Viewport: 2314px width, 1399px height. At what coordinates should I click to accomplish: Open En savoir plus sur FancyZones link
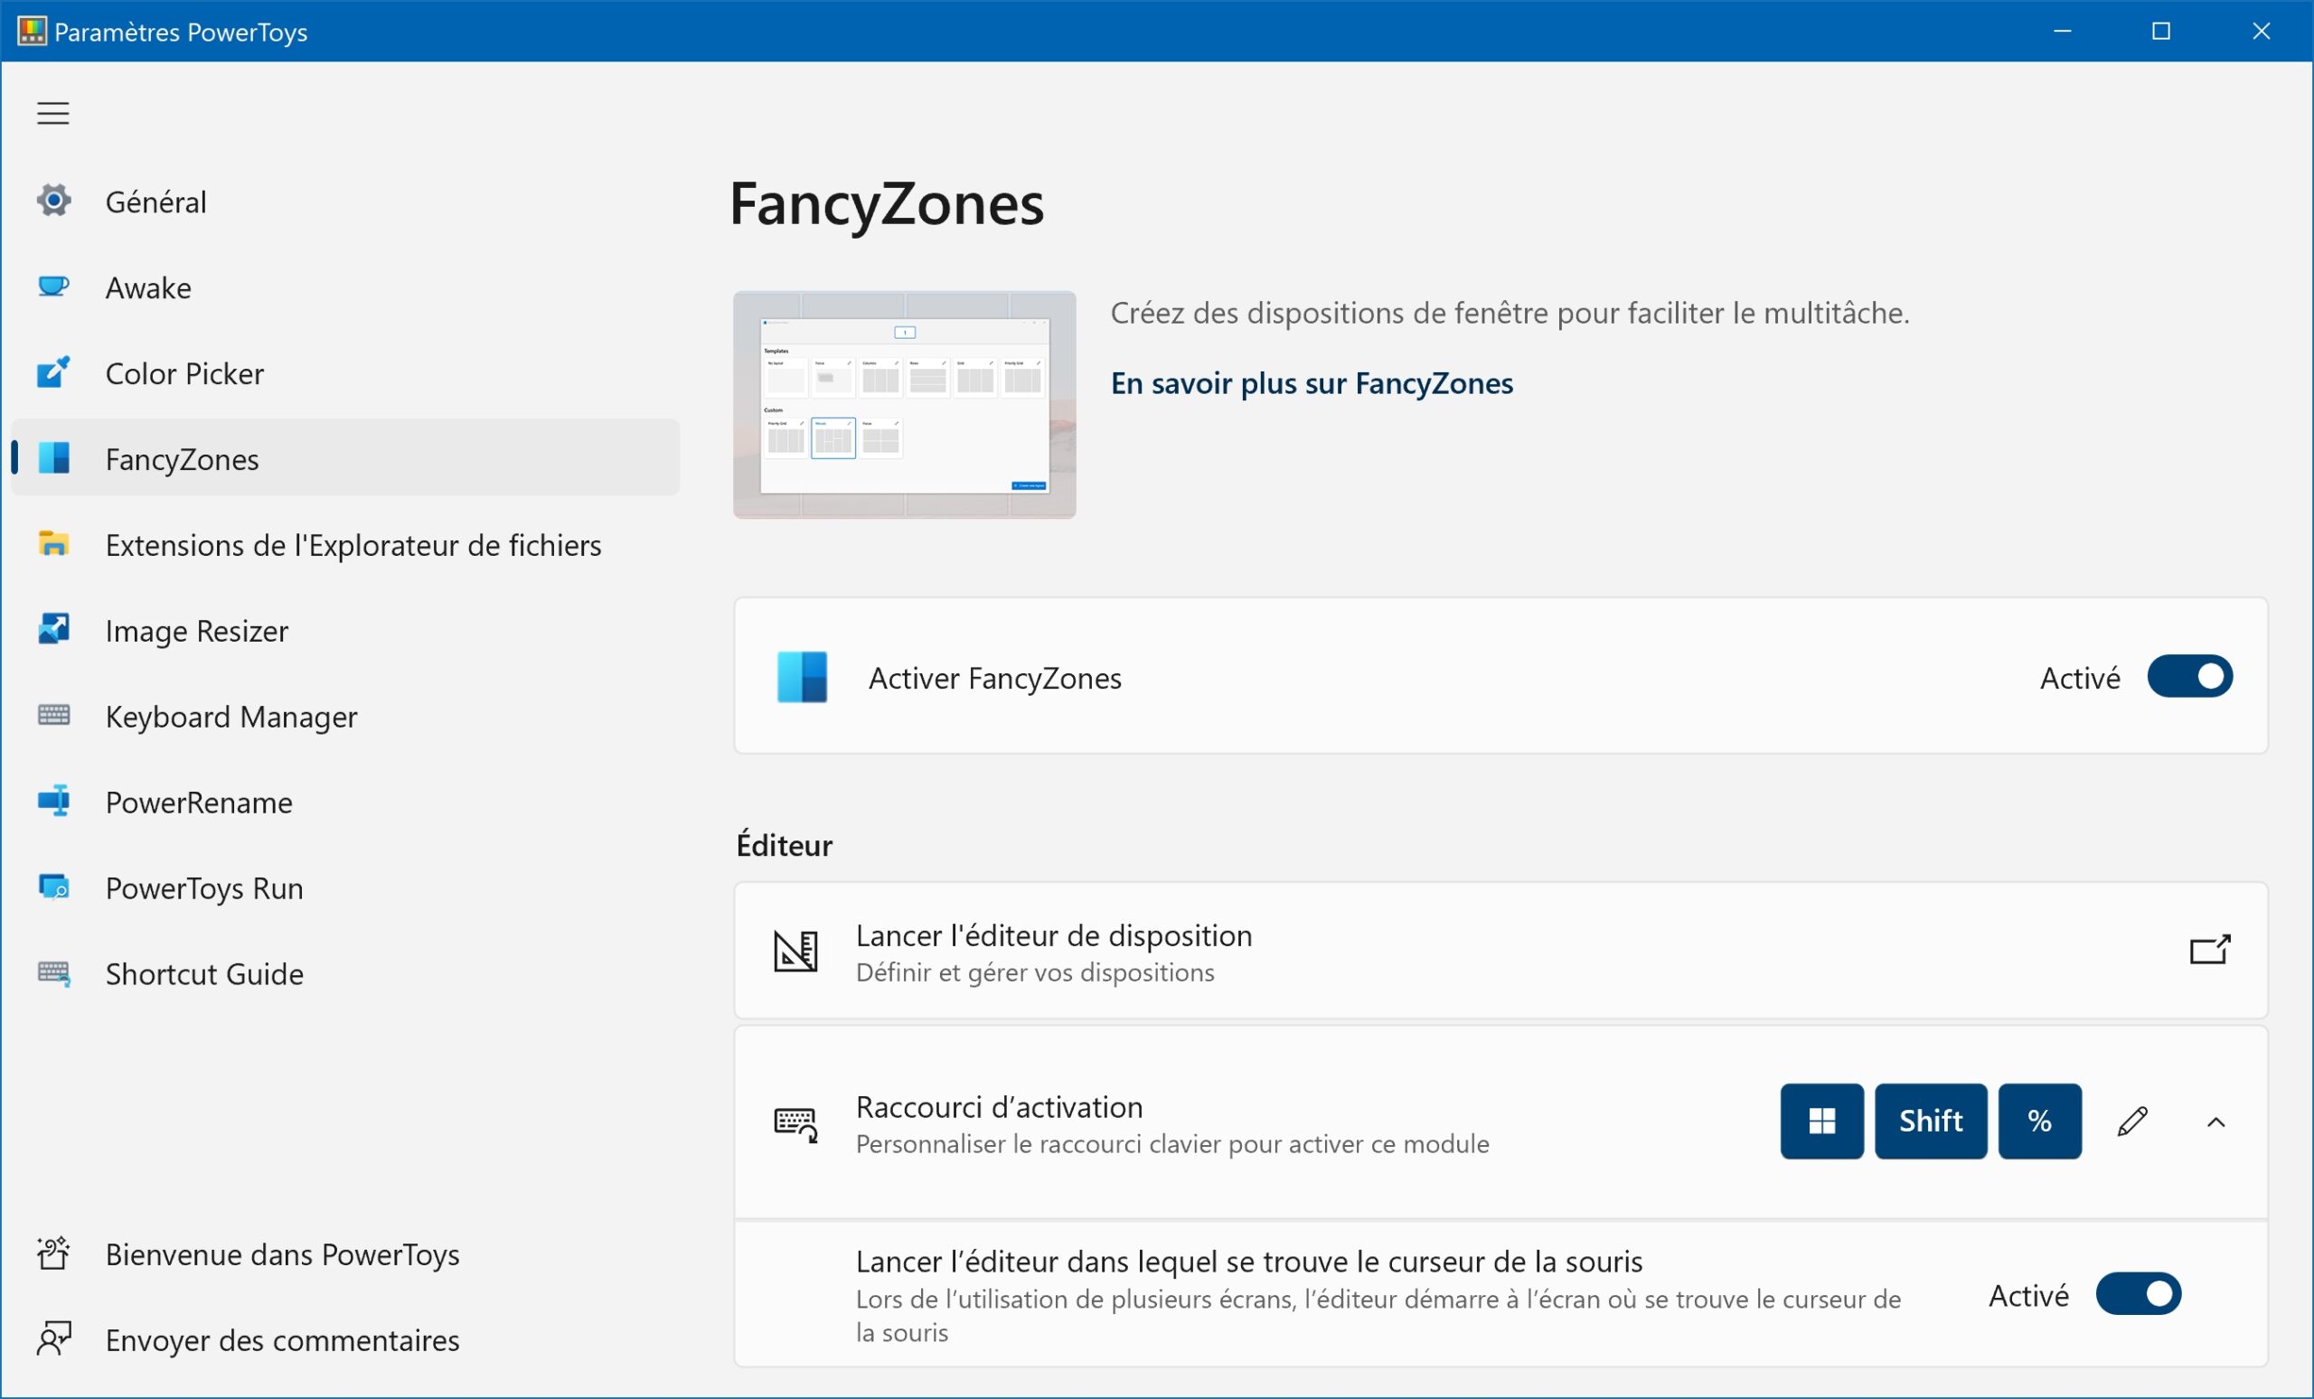tap(1311, 383)
